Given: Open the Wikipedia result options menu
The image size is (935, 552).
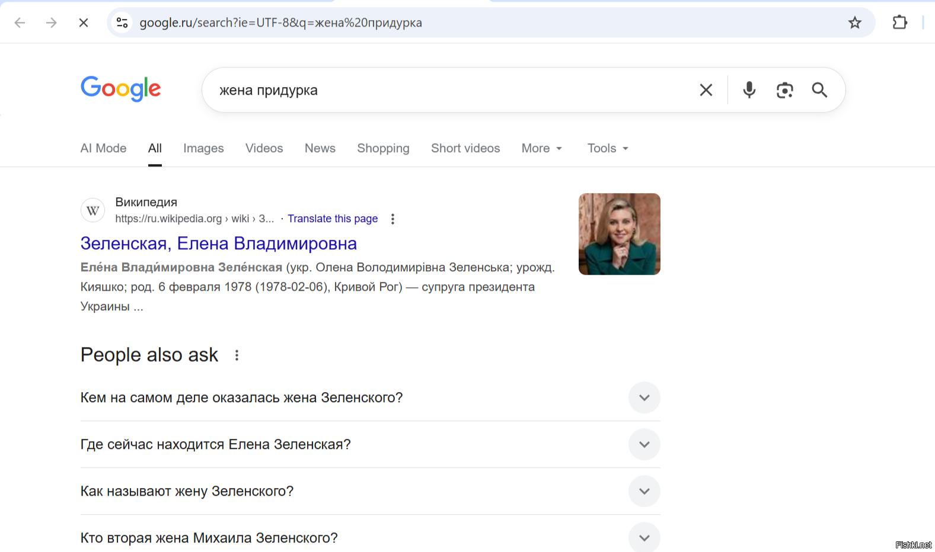Looking at the screenshot, I should [x=392, y=219].
